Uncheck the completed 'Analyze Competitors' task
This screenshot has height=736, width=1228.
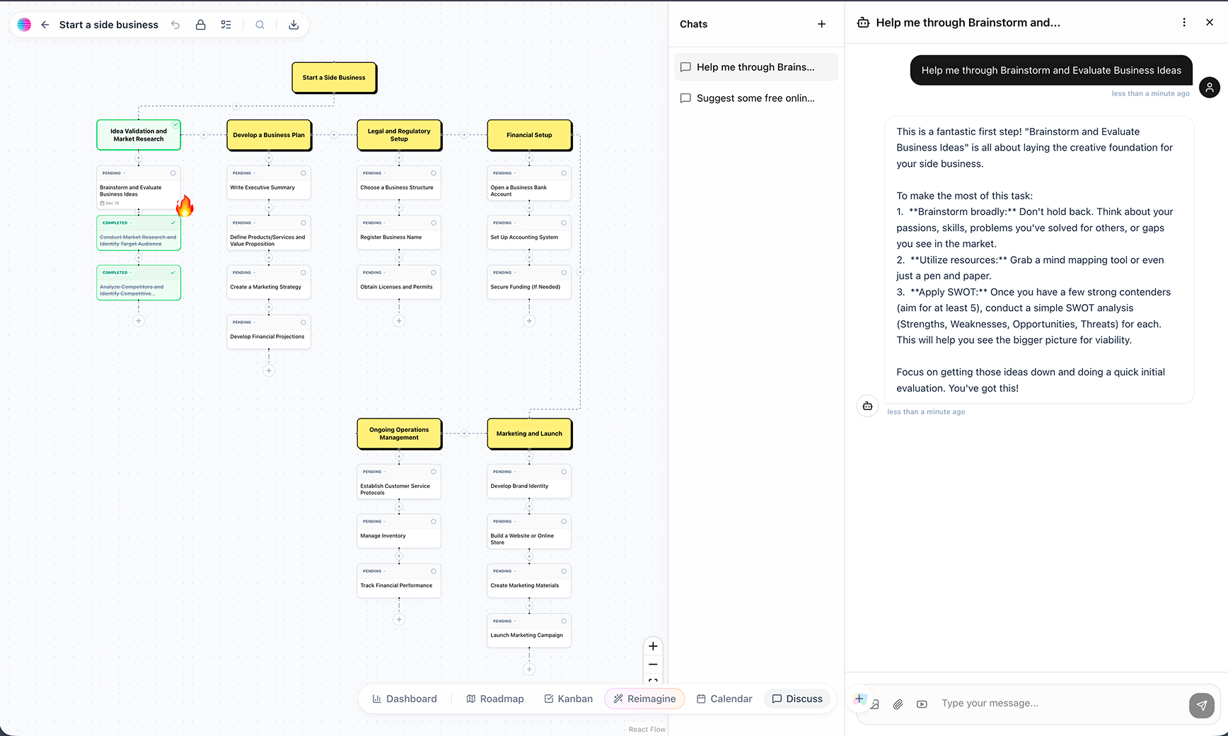pos(172,271)
